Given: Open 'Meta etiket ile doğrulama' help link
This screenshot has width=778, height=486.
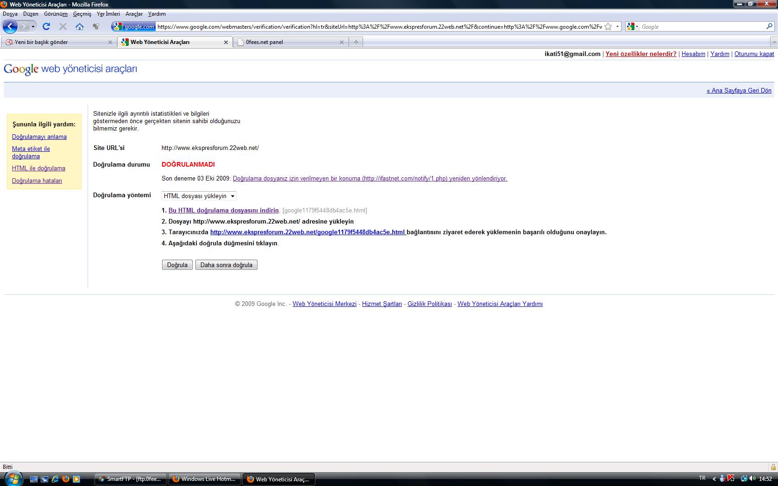Looking at the screenshot, I should (31, 152).
